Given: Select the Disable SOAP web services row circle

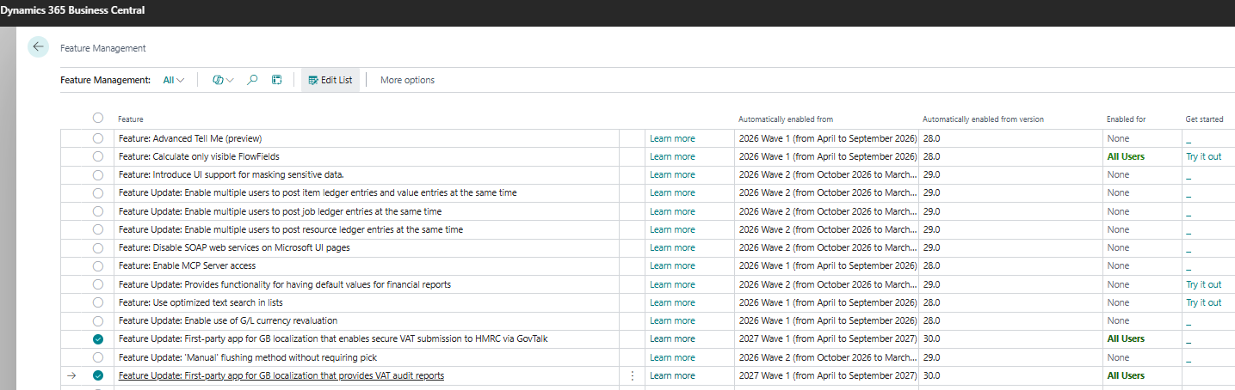Looking at the screenshot, I should [x=98, y=247].
